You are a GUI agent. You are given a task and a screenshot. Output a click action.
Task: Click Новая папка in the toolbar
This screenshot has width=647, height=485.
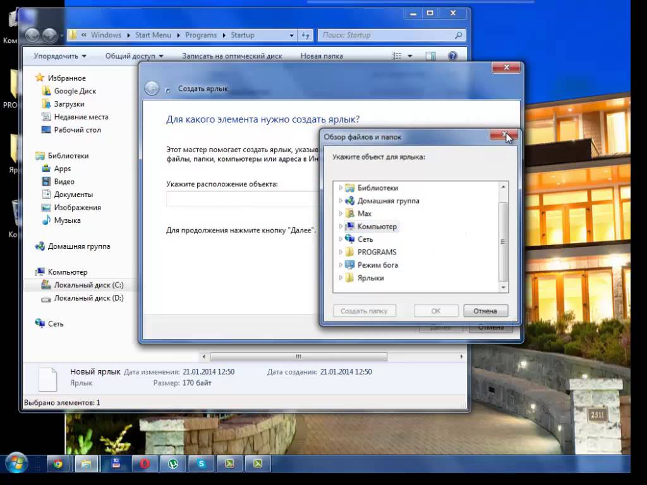coord(322,56)
